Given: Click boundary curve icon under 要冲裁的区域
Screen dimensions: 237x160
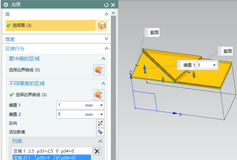Looking at the screenshot, I should [x=99, y=70].
